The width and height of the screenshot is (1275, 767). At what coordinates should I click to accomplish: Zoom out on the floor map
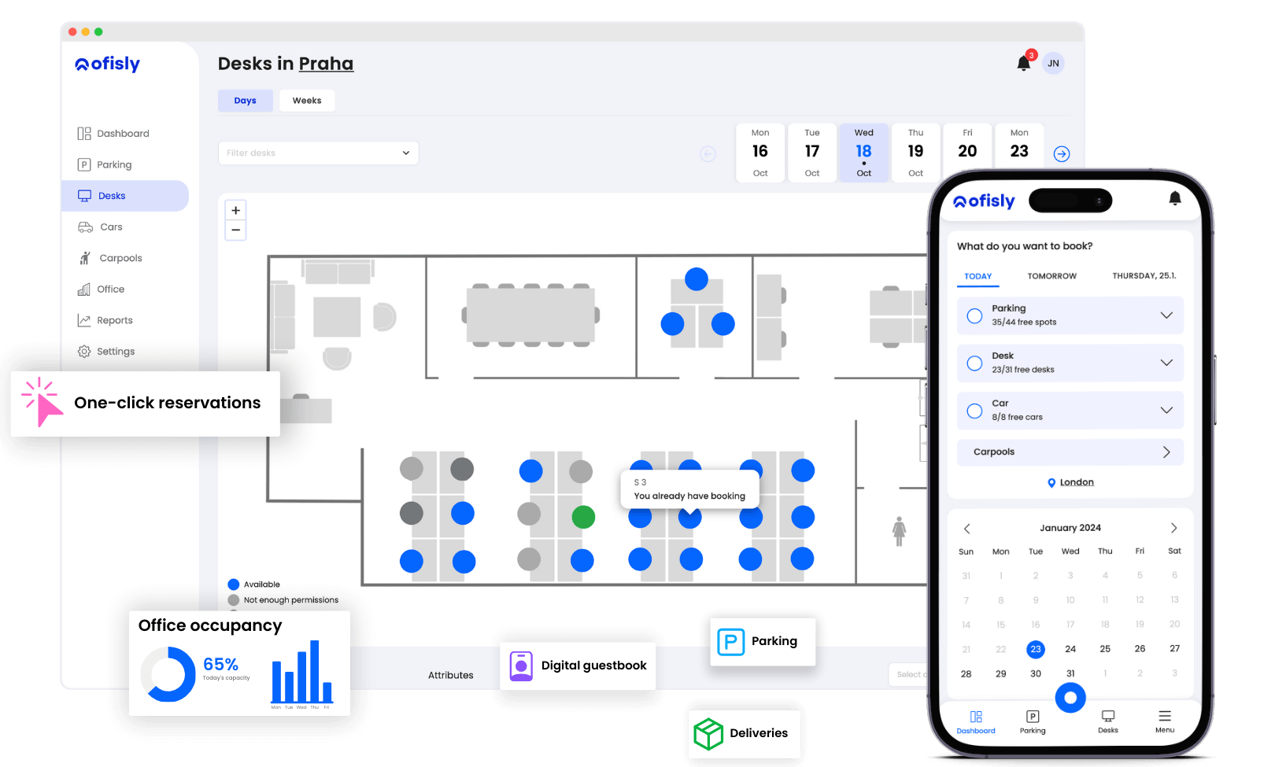tap(236, 230)
